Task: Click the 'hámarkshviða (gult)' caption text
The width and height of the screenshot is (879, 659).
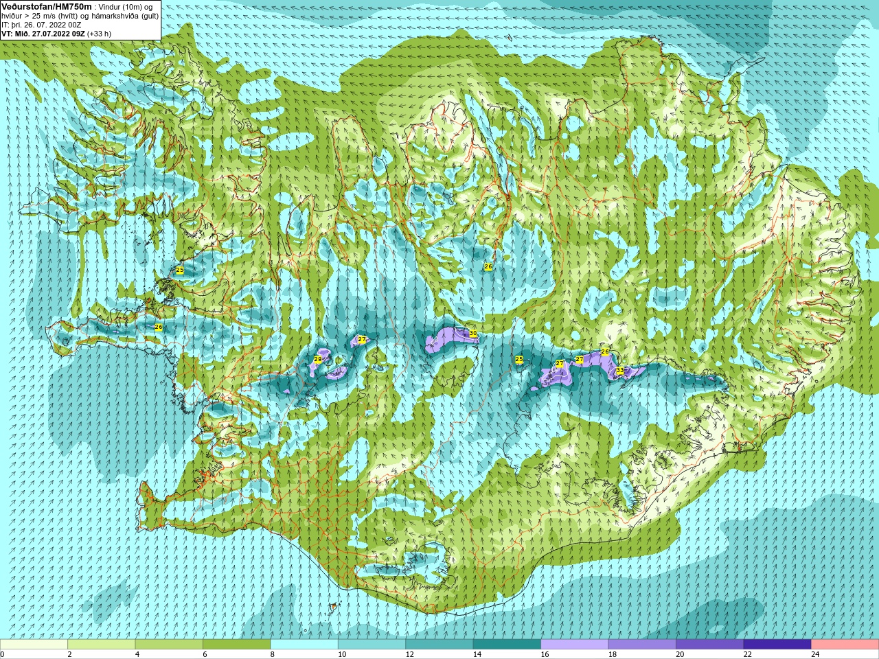Action: click(x=124, y=15)
